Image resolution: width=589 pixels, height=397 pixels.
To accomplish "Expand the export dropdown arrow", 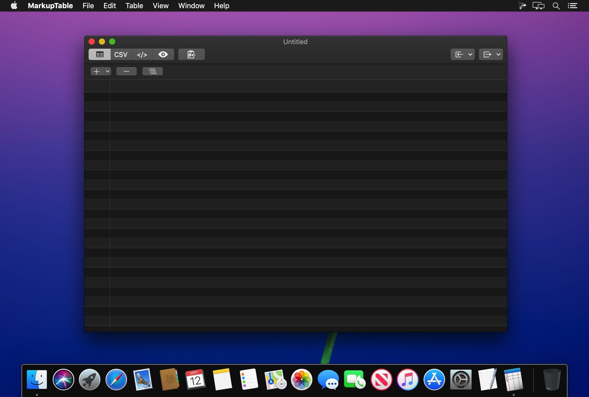I will click(498, 54).
